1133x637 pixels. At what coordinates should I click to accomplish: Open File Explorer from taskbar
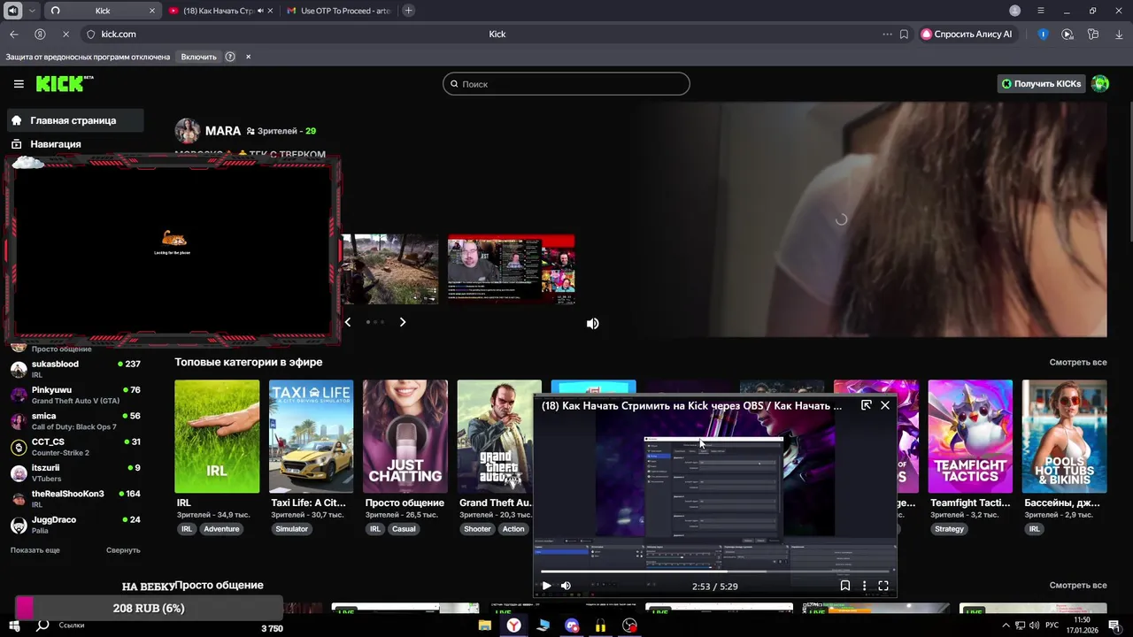pos(484,625)
